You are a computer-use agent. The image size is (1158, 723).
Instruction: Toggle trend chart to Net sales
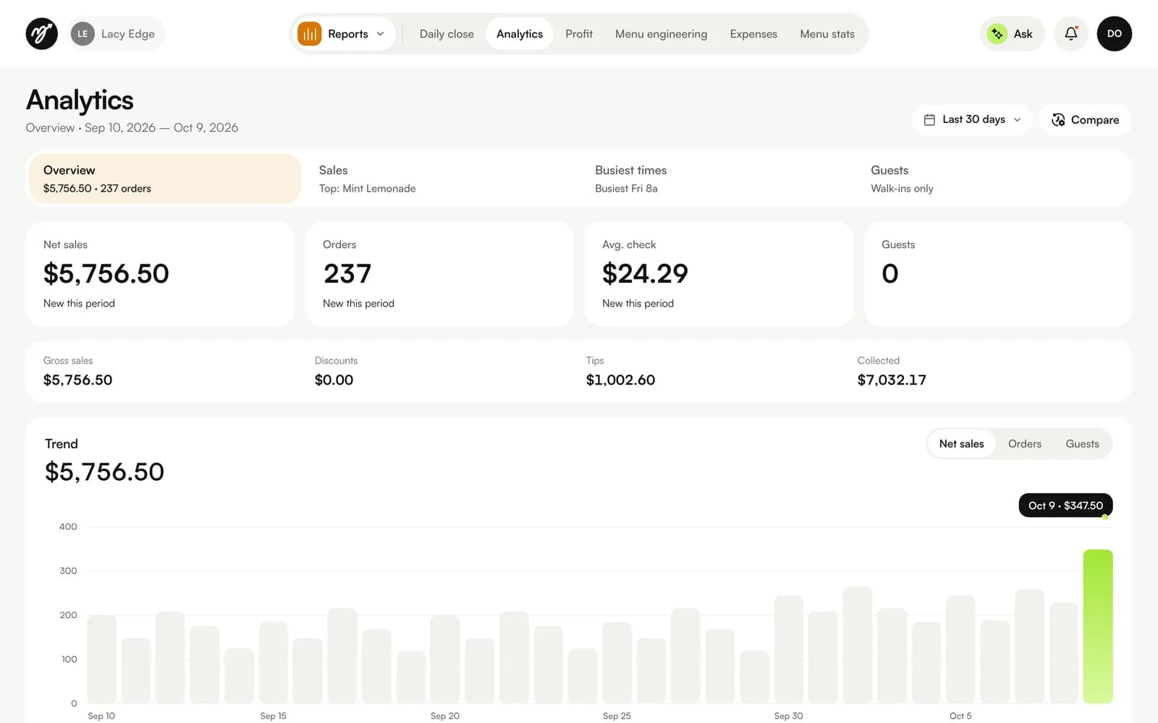click(961, 444)
